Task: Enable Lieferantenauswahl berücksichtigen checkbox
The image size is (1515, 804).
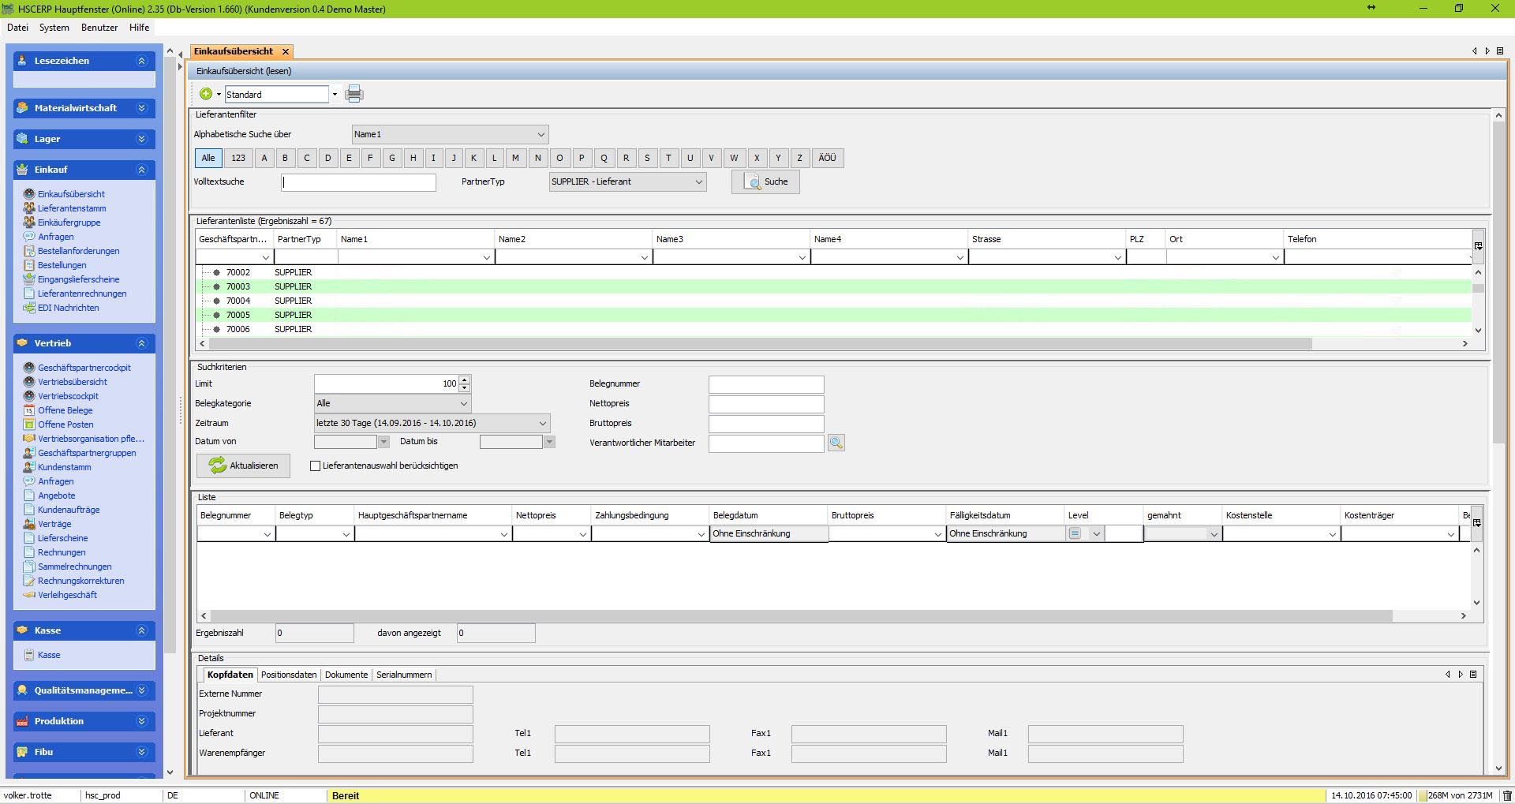Action: pos(316,466)
